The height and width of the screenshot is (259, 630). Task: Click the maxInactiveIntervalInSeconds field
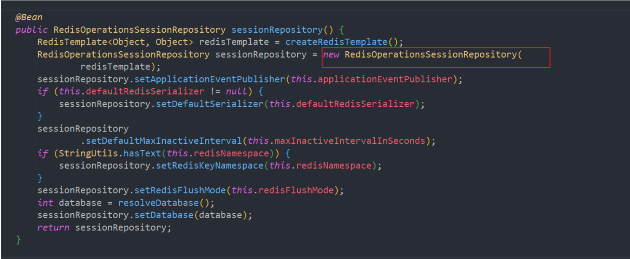coord(350,141)
